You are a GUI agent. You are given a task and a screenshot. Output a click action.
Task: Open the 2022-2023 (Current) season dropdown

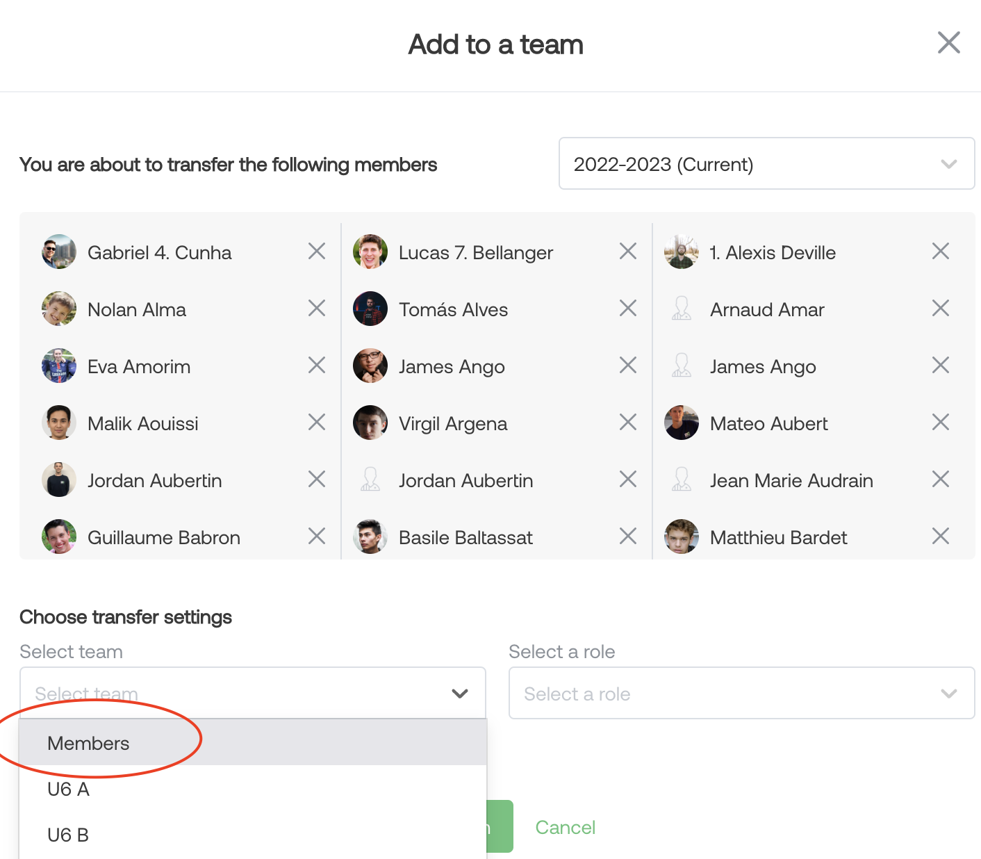(766, 163)
